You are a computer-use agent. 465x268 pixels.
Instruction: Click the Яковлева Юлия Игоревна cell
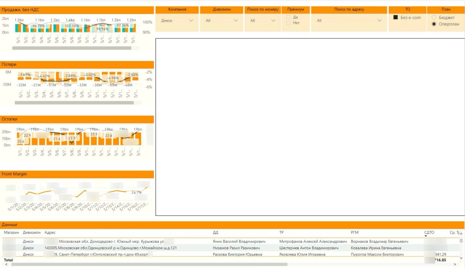click(x=302, y=254)
